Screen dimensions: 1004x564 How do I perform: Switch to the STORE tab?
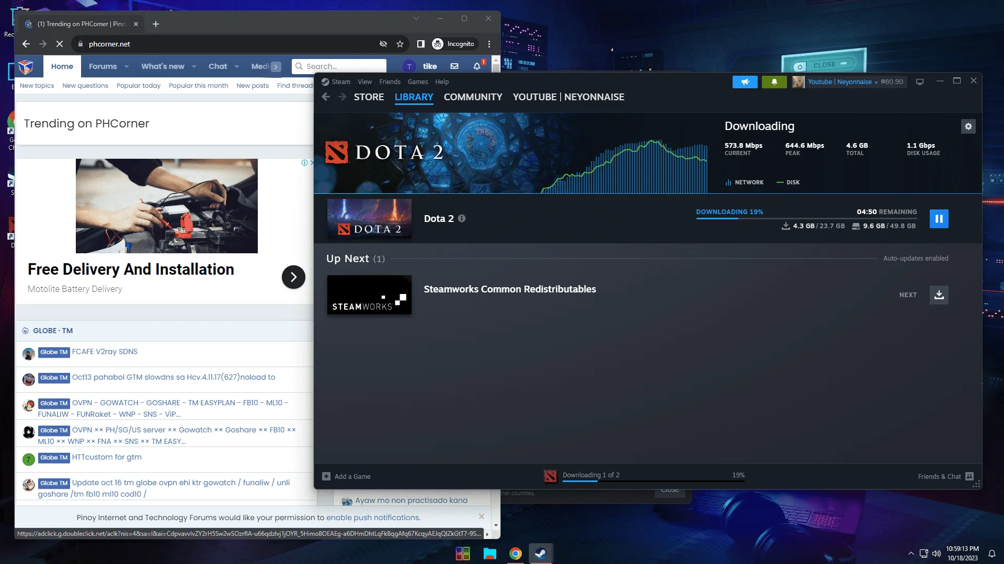pos(369,97)
